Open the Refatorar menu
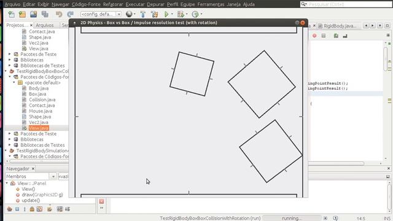Screen dimensions: 393x221 (113, 4)
